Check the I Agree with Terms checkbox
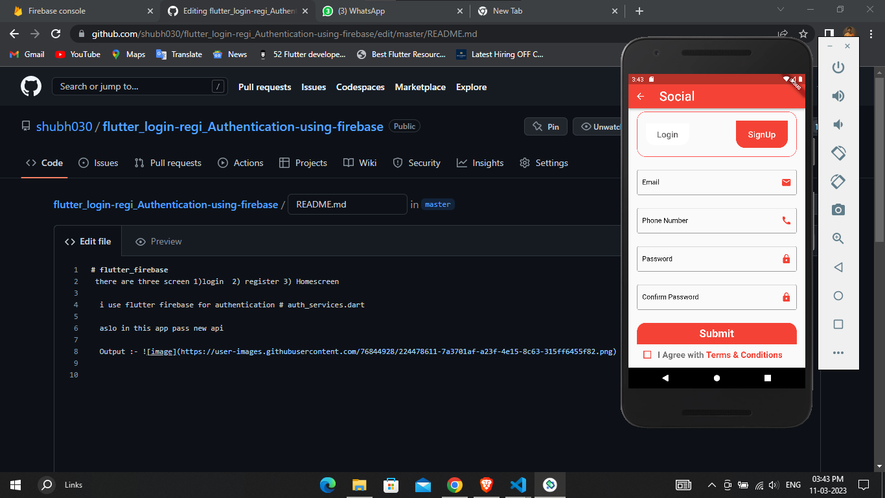 [647, 355]
